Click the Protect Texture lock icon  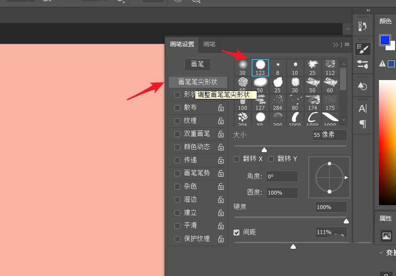(221, 239)
